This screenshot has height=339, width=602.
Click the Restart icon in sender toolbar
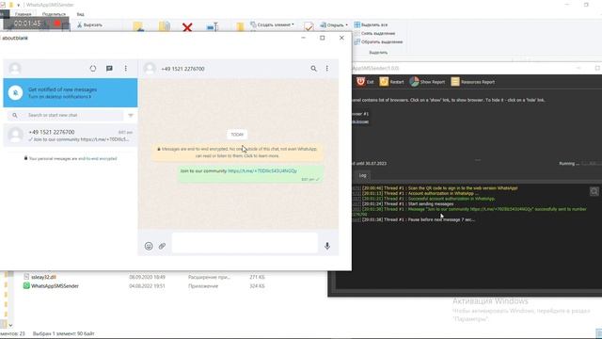click(x=384, y=82)
